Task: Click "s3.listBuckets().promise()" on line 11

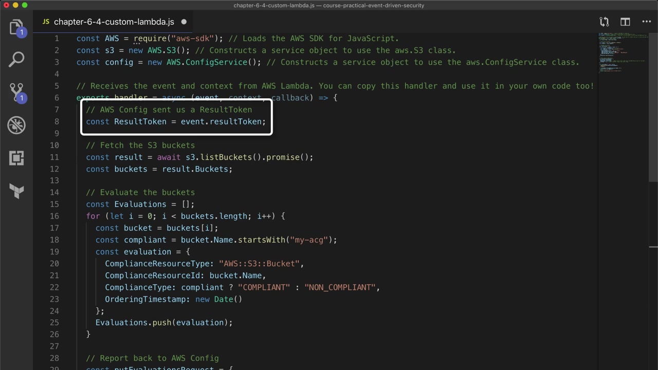Action: [x=247, y=157]
